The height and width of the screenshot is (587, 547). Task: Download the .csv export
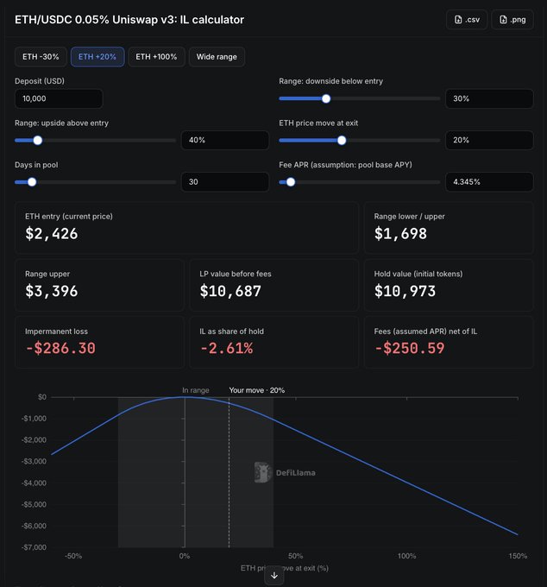pyautogui.click(x=467, y=20)
